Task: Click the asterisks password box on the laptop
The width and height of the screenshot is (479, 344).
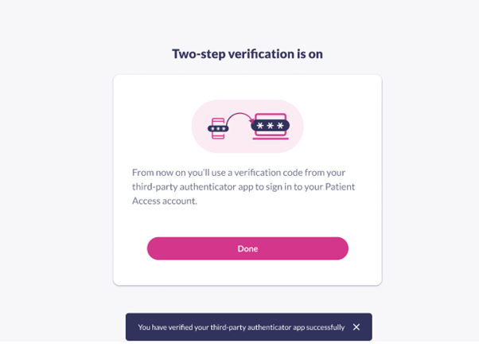Action: (270, 125)
